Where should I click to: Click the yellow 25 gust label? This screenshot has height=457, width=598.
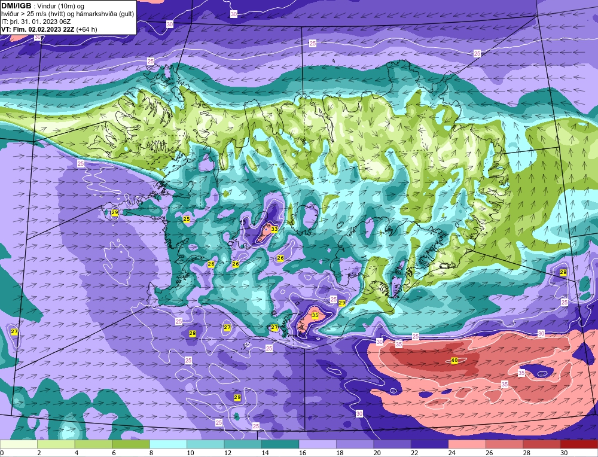(x=187, y=219)
